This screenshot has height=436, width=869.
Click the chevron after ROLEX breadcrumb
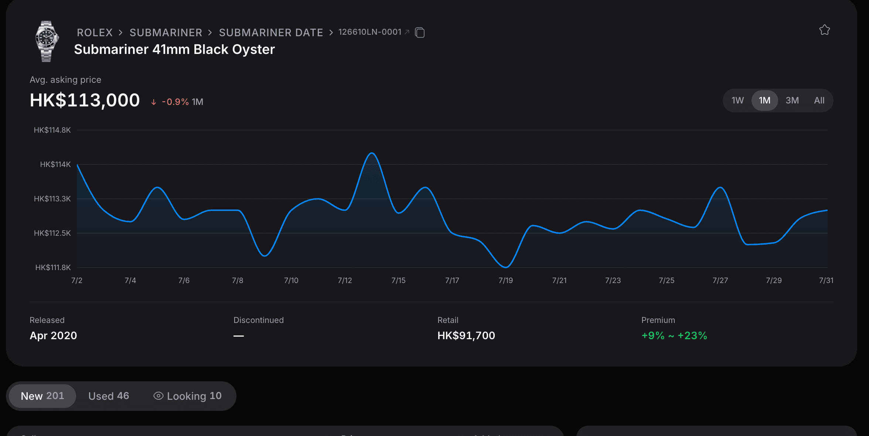tap(120, 33)
